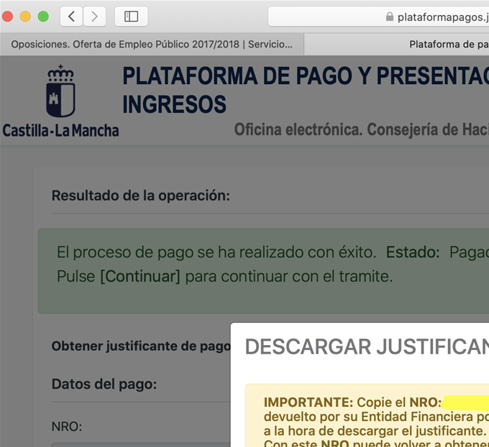This screenshot has height=447, width=489.
Task: Click the Castilla-La Mancha logo text
Action: [60, 131]
